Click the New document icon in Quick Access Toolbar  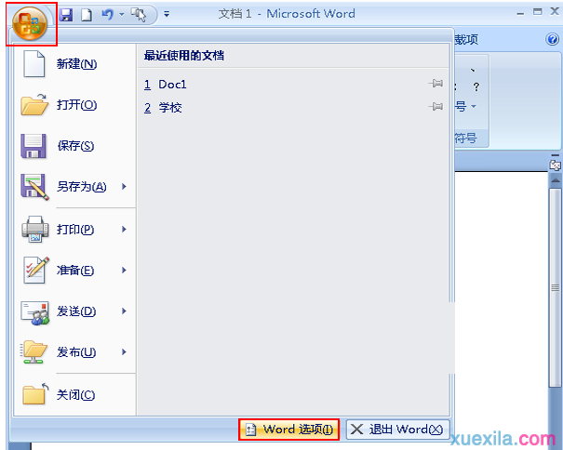[x=87, y=15]
